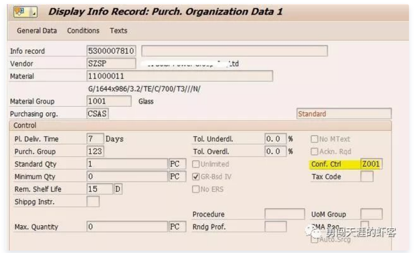The image size is (414, 253).
Task: Click the Minimum Qty field
Action: click(x=127, y=176)
